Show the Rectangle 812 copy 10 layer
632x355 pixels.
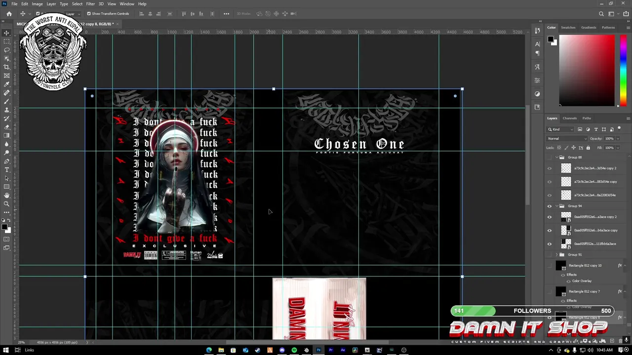point(550,265)
